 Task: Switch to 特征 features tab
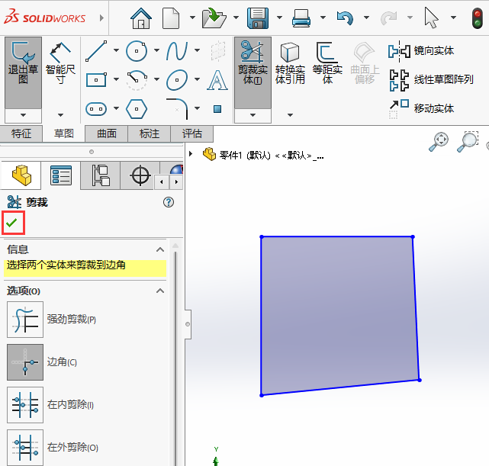click(21, 133)
